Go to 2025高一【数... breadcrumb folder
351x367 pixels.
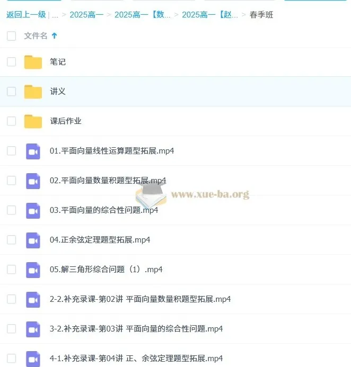(x=143, y=15)
